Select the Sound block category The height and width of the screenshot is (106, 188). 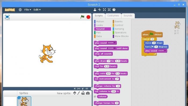(103, 29)
